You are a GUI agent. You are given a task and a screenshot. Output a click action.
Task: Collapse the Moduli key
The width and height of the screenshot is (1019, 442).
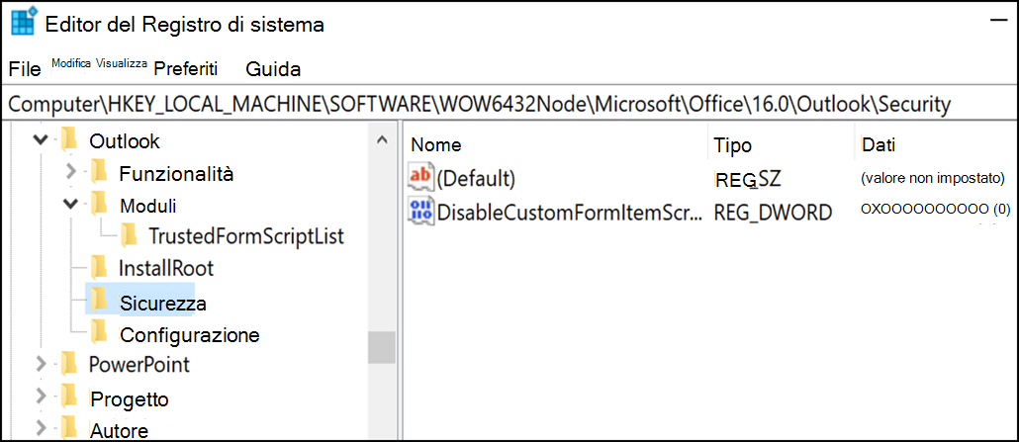tap(71, 205)
